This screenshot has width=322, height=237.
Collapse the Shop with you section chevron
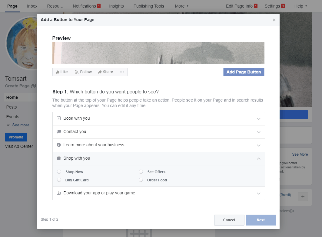pos(259,158)
